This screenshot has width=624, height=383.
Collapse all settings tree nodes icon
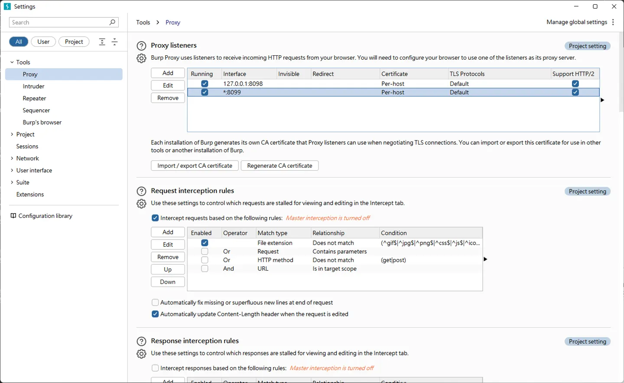pyautogui.click(x=115, y=41)
